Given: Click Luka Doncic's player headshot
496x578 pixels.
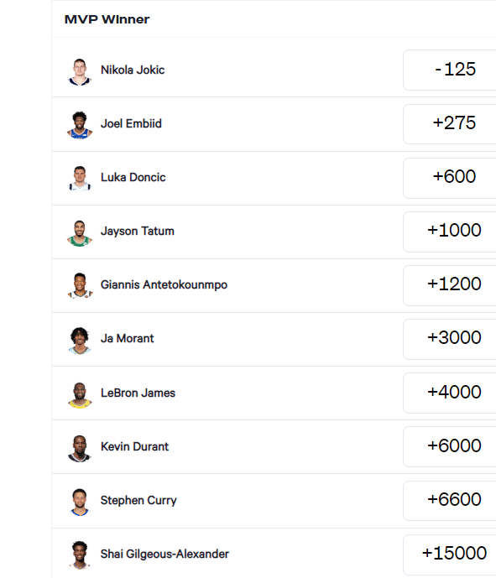Looking at the screenshot, I should click(80, 179).
